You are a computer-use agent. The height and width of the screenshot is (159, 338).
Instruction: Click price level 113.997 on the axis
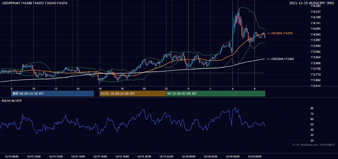316,40
